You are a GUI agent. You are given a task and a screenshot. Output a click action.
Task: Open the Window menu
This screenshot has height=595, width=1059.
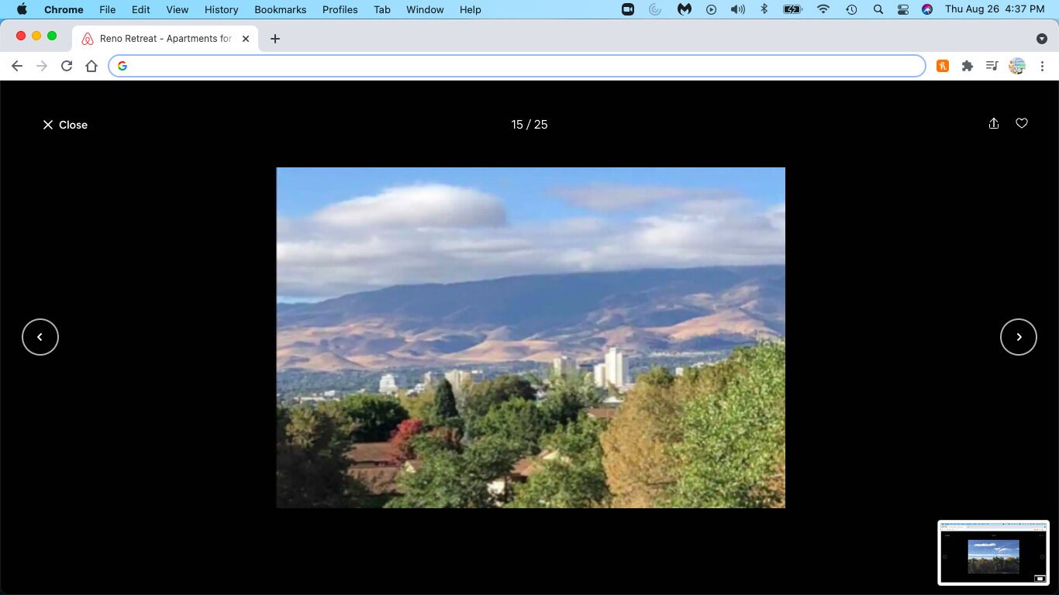[x=425, y=9]
